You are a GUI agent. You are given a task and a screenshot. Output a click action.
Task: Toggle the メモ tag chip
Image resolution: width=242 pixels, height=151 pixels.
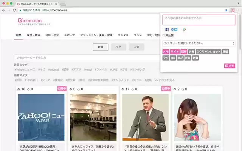166,52
